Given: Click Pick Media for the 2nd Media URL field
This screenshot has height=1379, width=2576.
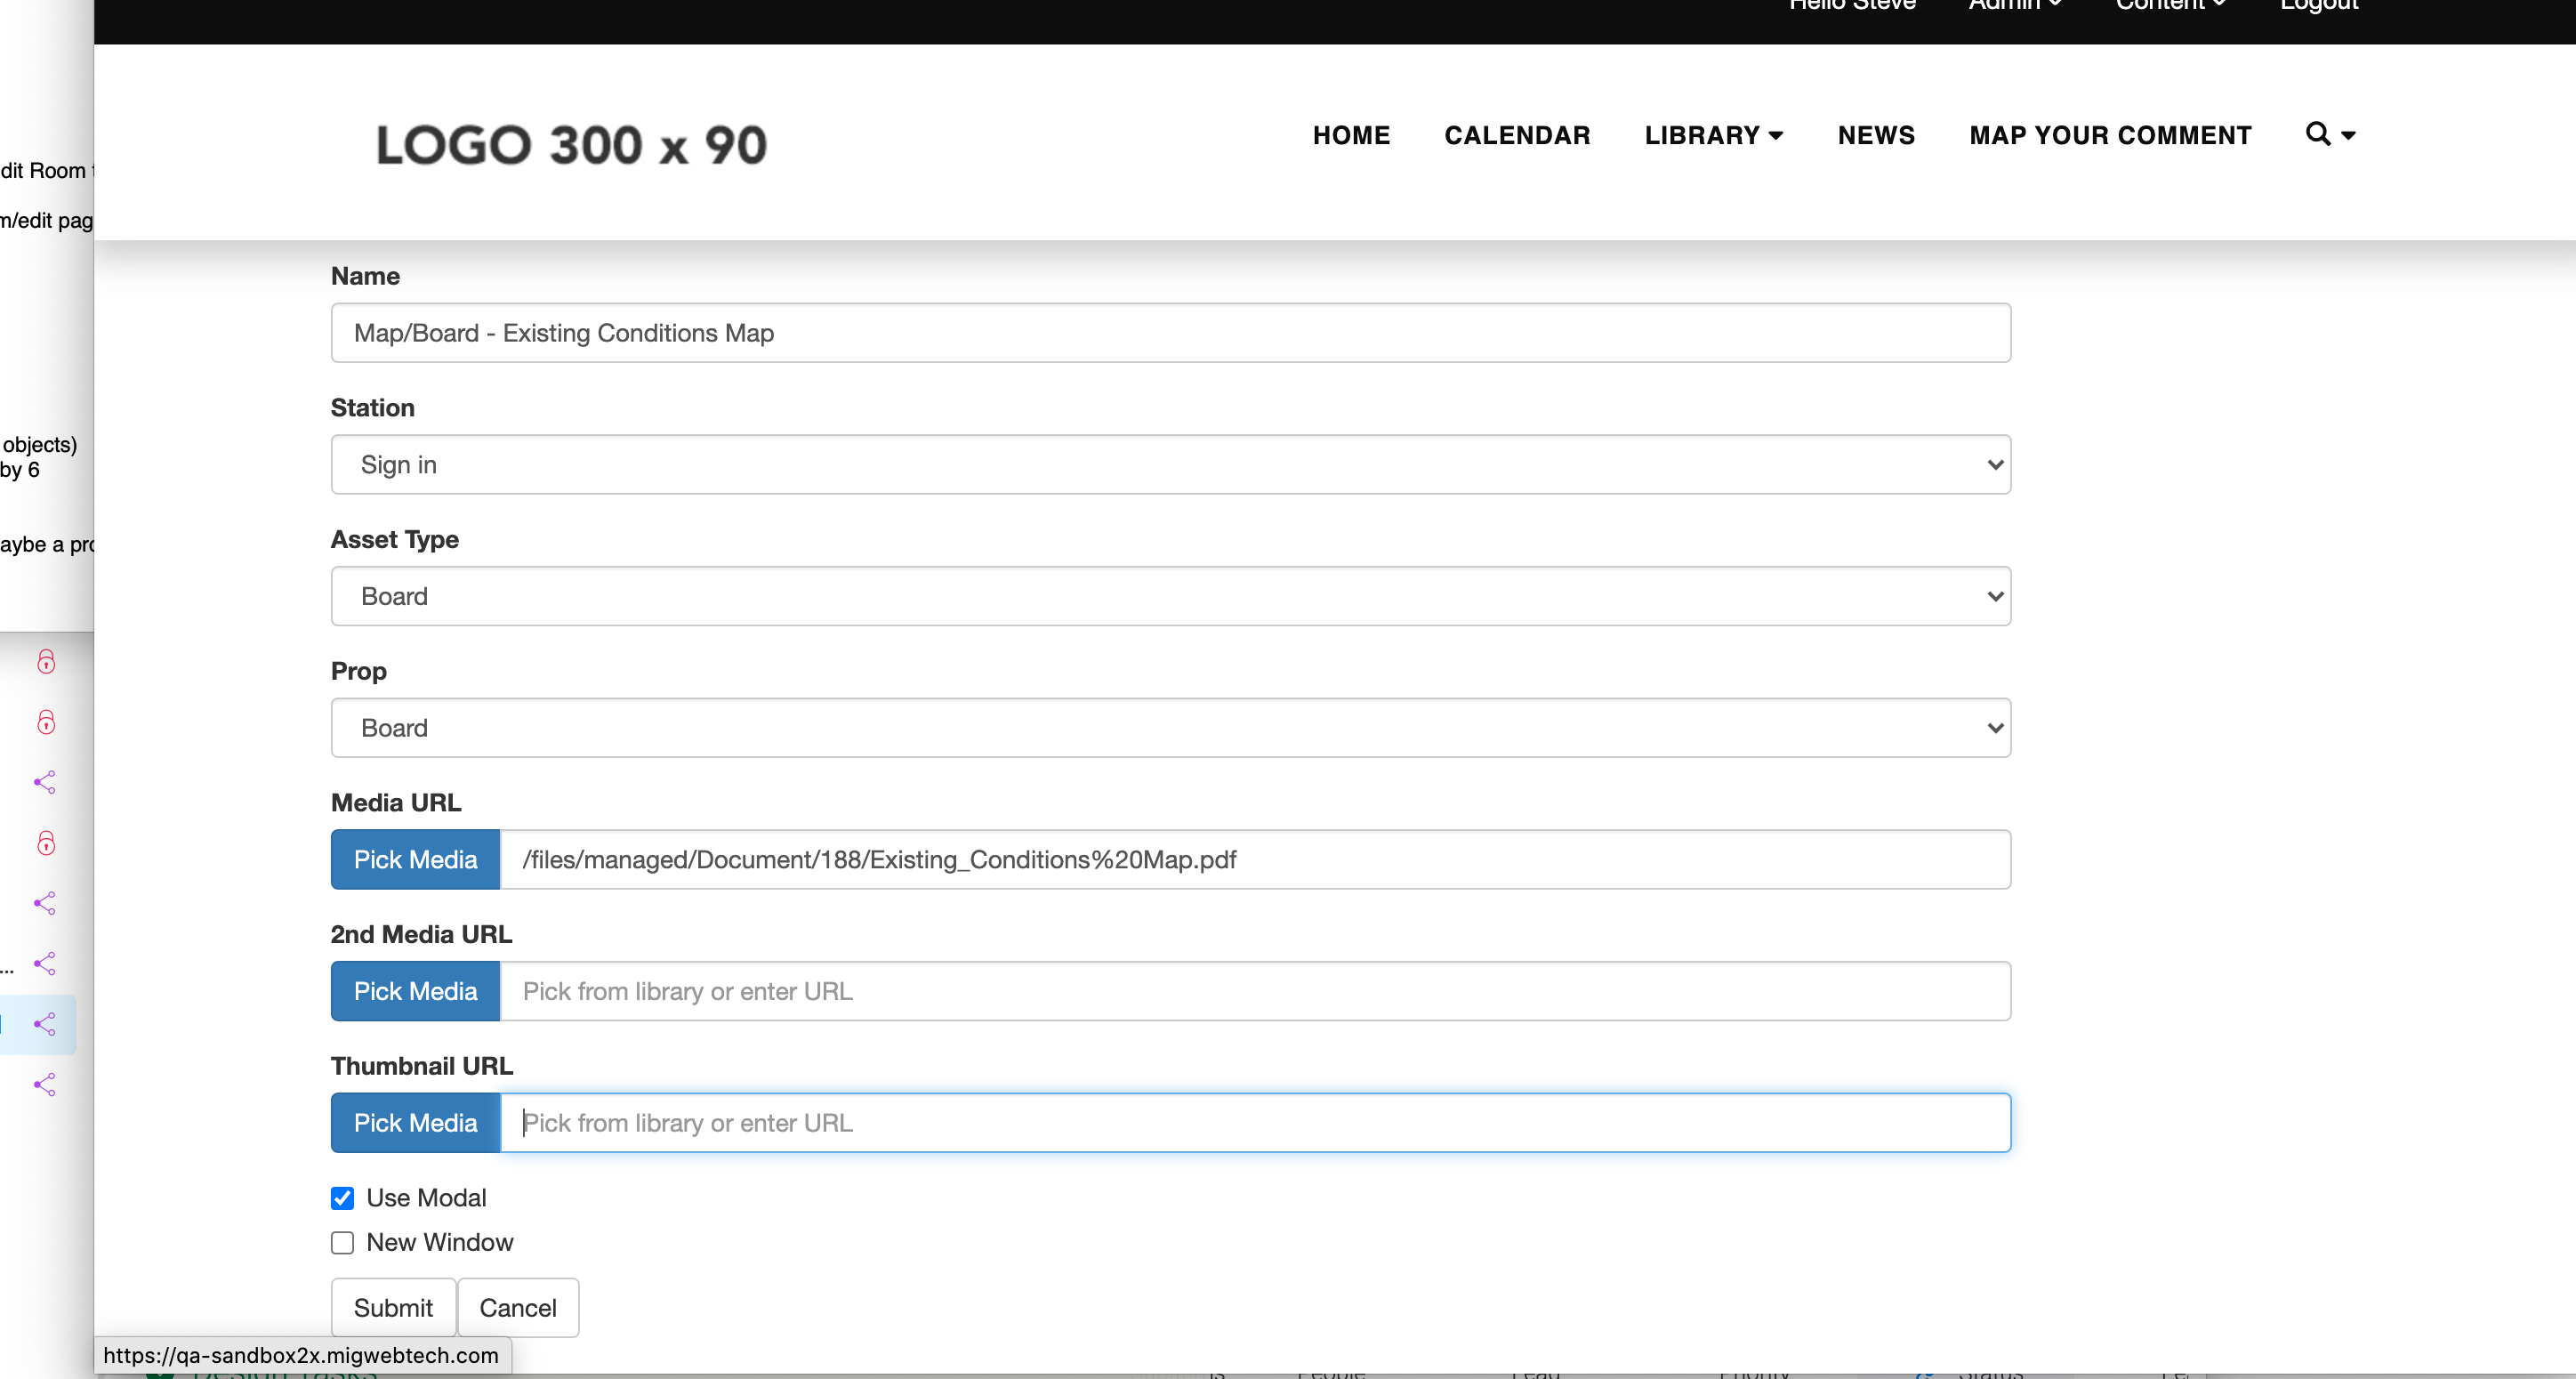Looking at the screenshot, I should [415, 991].
